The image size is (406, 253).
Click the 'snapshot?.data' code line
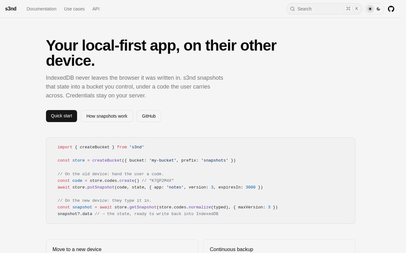coord(138,214)
